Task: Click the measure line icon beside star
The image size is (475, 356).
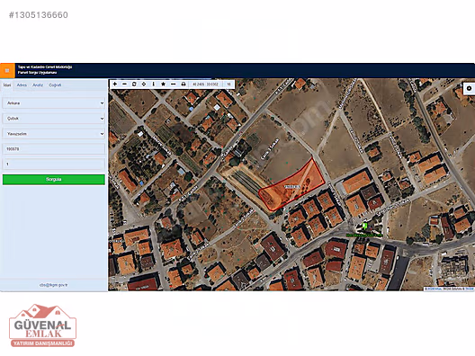Action: tap(173, 85)
